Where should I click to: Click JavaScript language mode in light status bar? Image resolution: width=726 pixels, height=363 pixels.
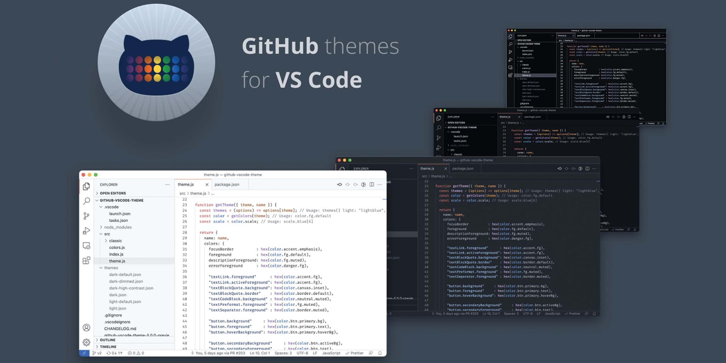331,353
